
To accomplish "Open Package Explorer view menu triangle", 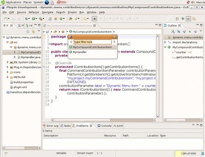I will 39,31.
